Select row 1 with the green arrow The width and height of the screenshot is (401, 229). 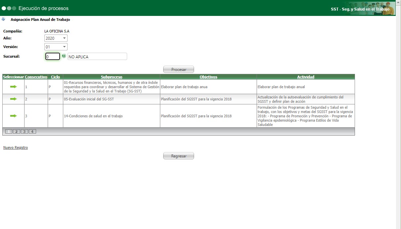click(13, 86)
